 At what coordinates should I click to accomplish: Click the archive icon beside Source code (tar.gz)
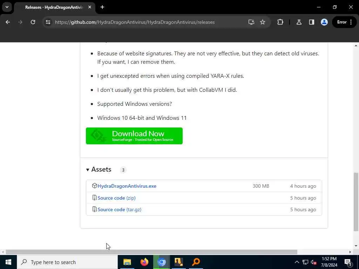click(94, 209)
